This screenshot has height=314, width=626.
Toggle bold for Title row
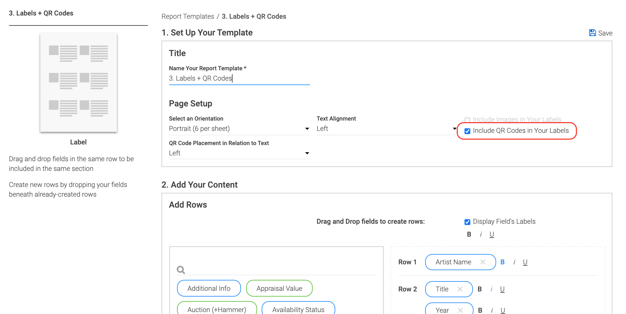[x=480, y=289]
